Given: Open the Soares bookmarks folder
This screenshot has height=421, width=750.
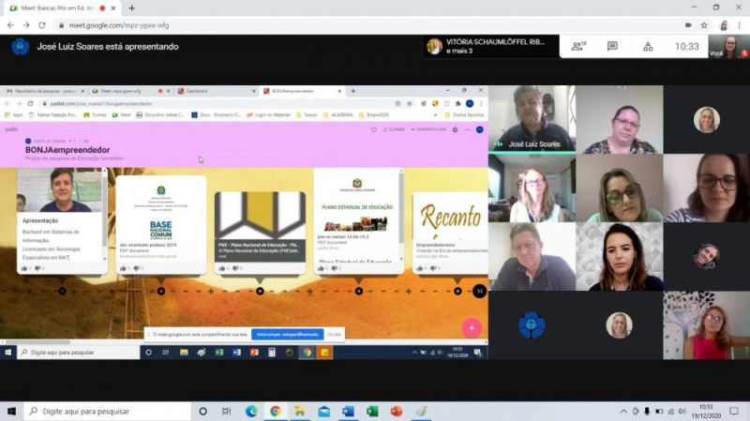Looking at the screenshot, I should (x=307, y=114).
